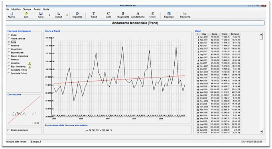Click the Valori table scrollbar thumb
Screen dimensions: 272x149
pos(261,38)
